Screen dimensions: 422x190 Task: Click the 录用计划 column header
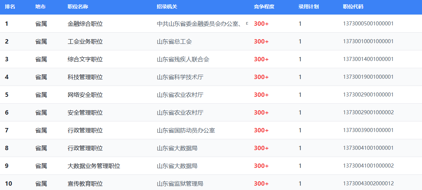tap(308, 7)
